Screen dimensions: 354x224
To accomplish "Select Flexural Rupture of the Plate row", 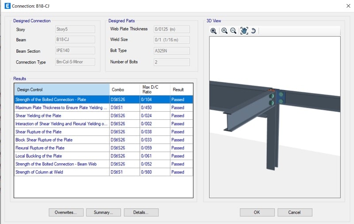I will (x=104, y=148).
